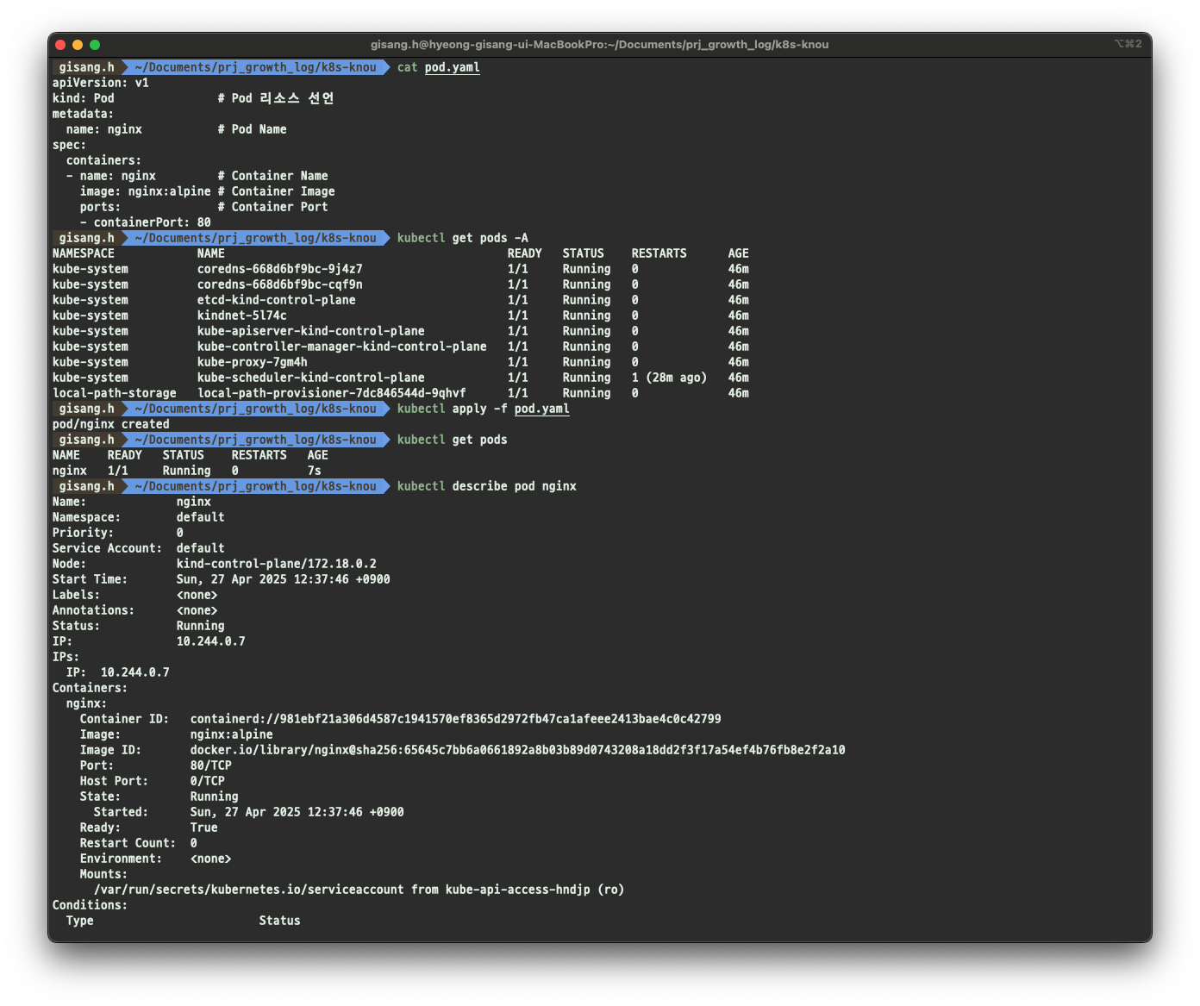Click the 'pod/nginx created' output
Viewport: 1200px width, 1006px height.
111,424
